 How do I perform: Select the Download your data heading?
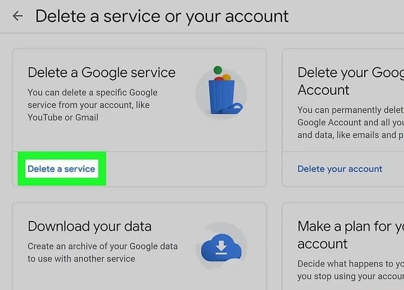pyautogui.click(x=89, y=226)
